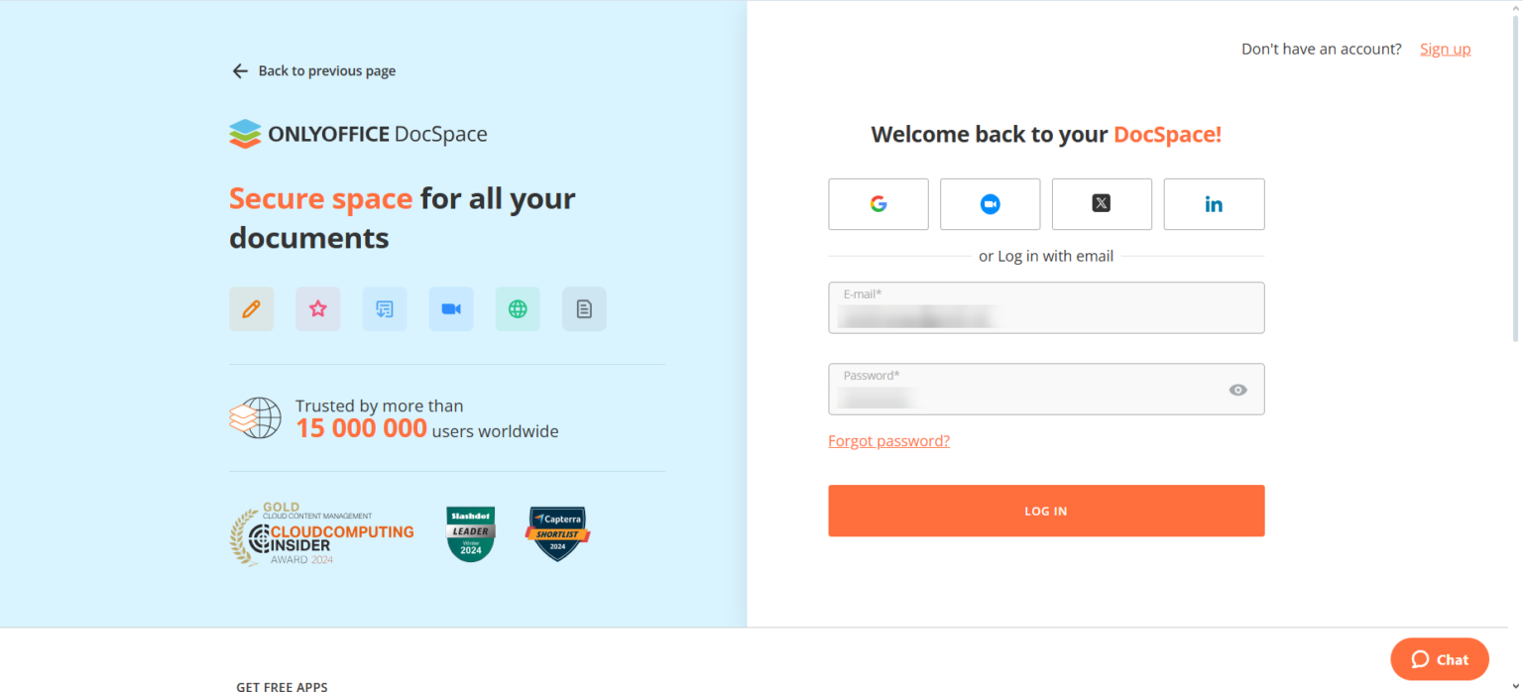The image size is (1523, 692).
Task: Open the Forgot password link
Action: [888, 440]
